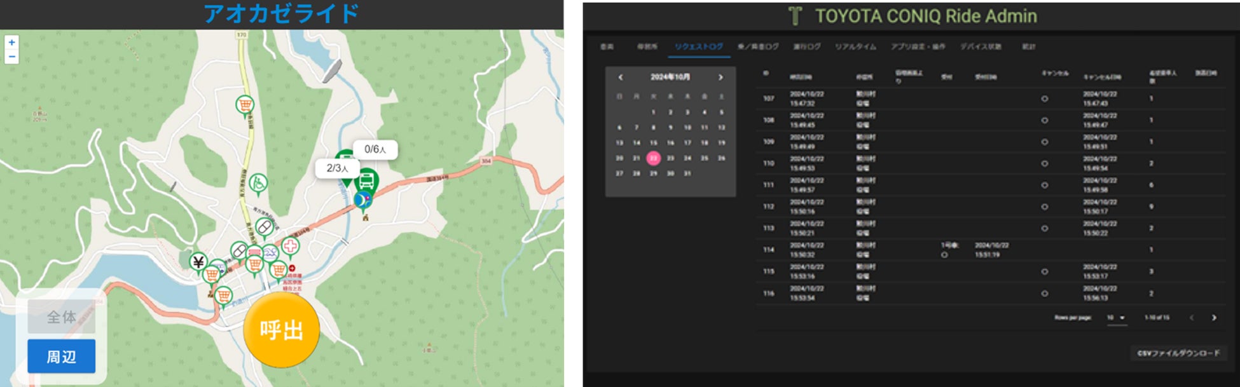Tap the wheelchair accessibility map pin
Viewport: 1240px width, 387px height.
[258, 184]
